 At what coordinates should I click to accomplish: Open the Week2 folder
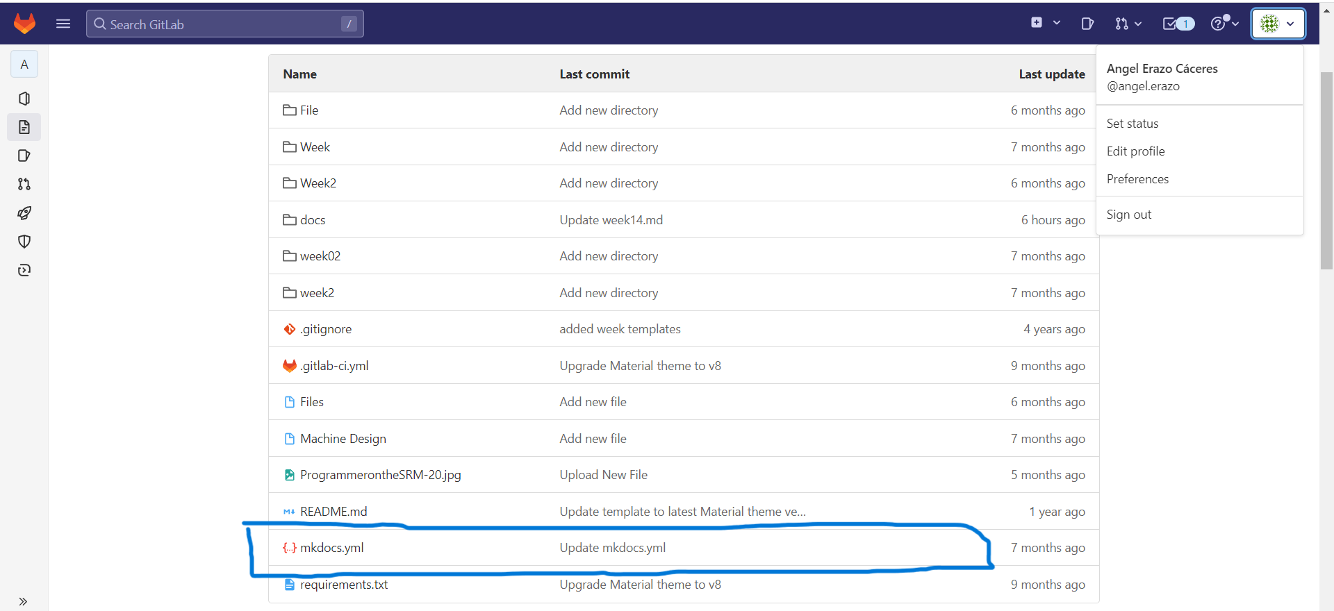[318, 183]
